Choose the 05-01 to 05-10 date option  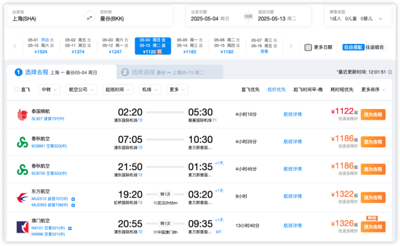pos(41,46)
